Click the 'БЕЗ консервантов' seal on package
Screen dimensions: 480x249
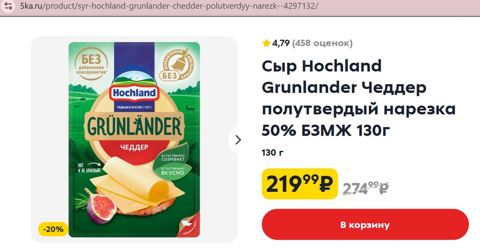click(x=91, y=64)
